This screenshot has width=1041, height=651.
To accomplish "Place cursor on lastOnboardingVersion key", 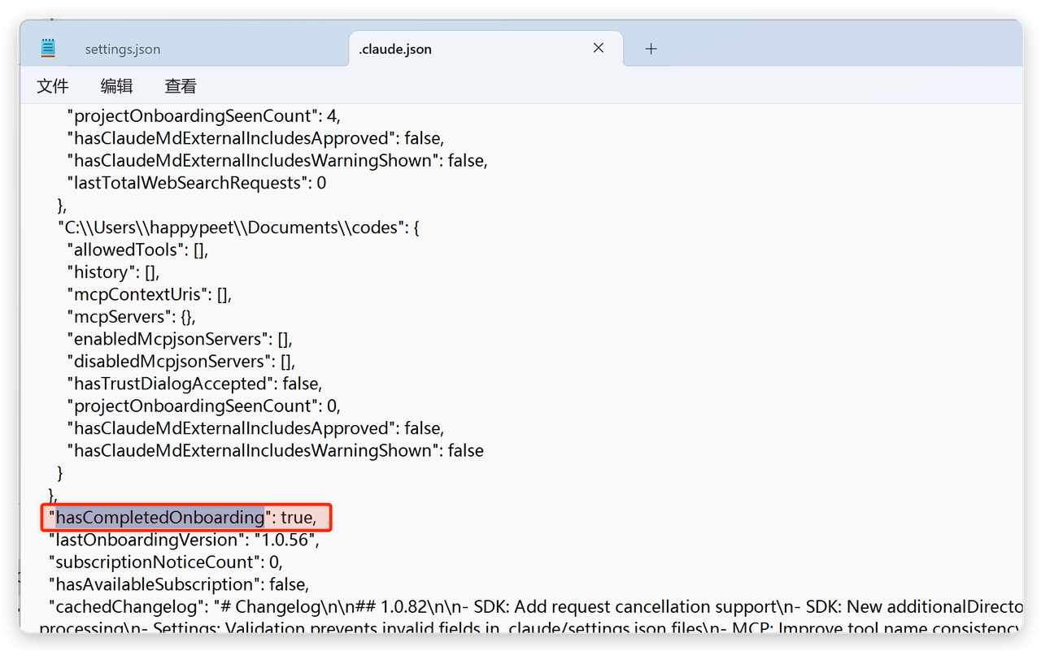I will coord(146,540).
